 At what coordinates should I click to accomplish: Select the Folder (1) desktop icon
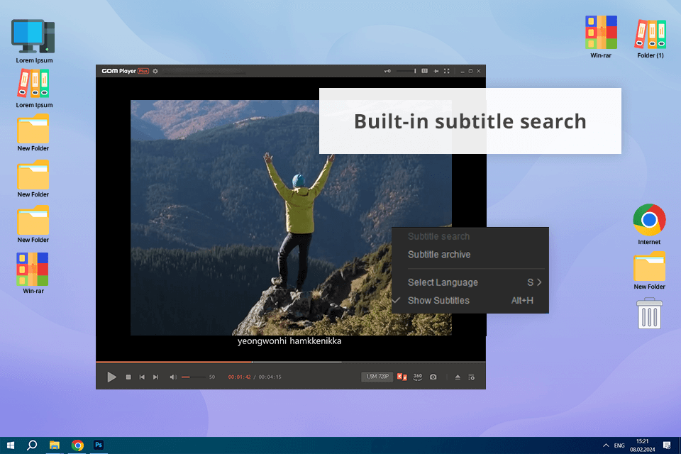coord(650,38)
